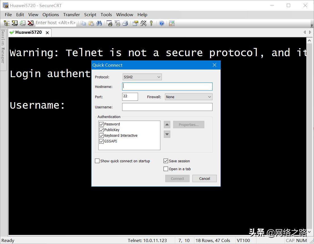Screen dimensions: 314x244
Task: Open the Script menu
Action: pos(90,15)
